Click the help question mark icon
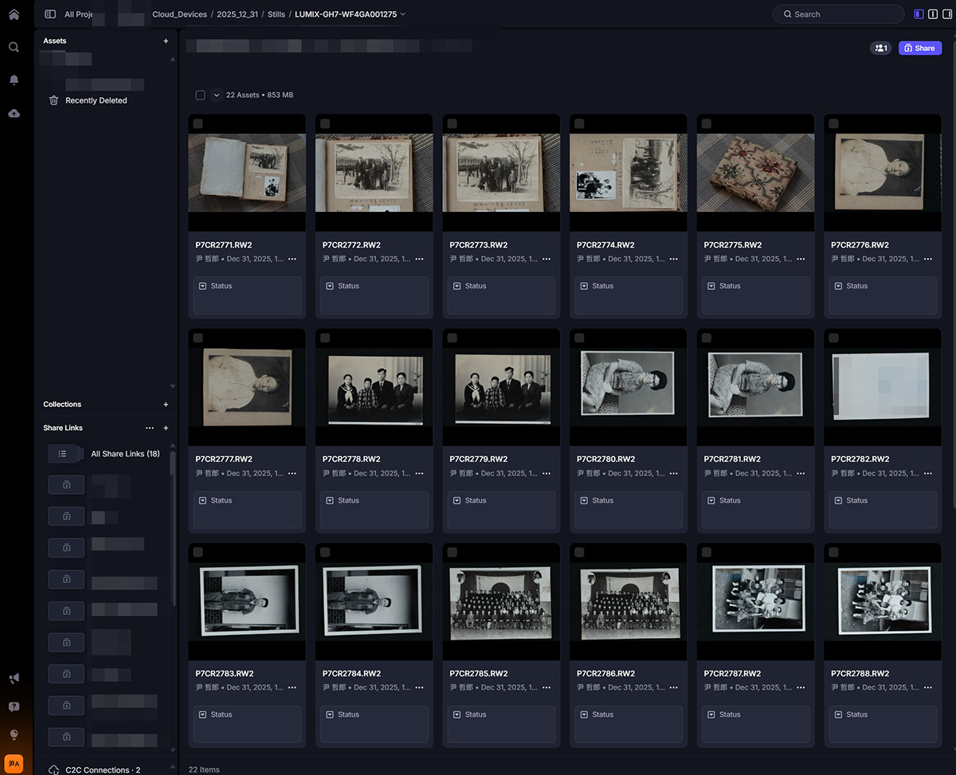 click(14, 707)
